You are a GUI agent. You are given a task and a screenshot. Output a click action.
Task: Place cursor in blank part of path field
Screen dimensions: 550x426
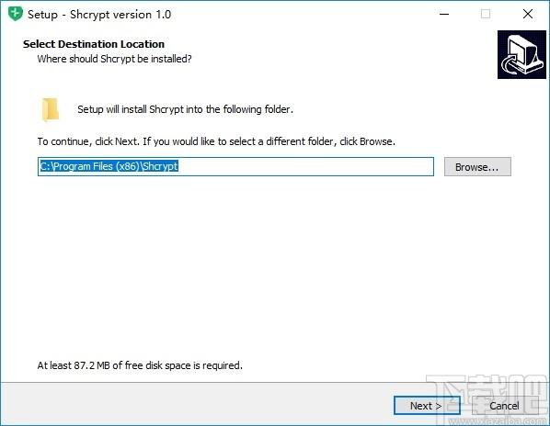(x=305, y=166)
